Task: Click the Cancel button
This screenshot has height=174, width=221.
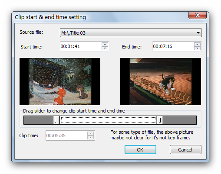Action: [185, 150]
